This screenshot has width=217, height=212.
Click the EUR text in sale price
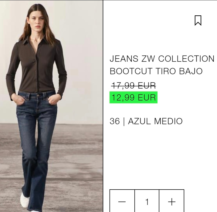tap(147, 97)
